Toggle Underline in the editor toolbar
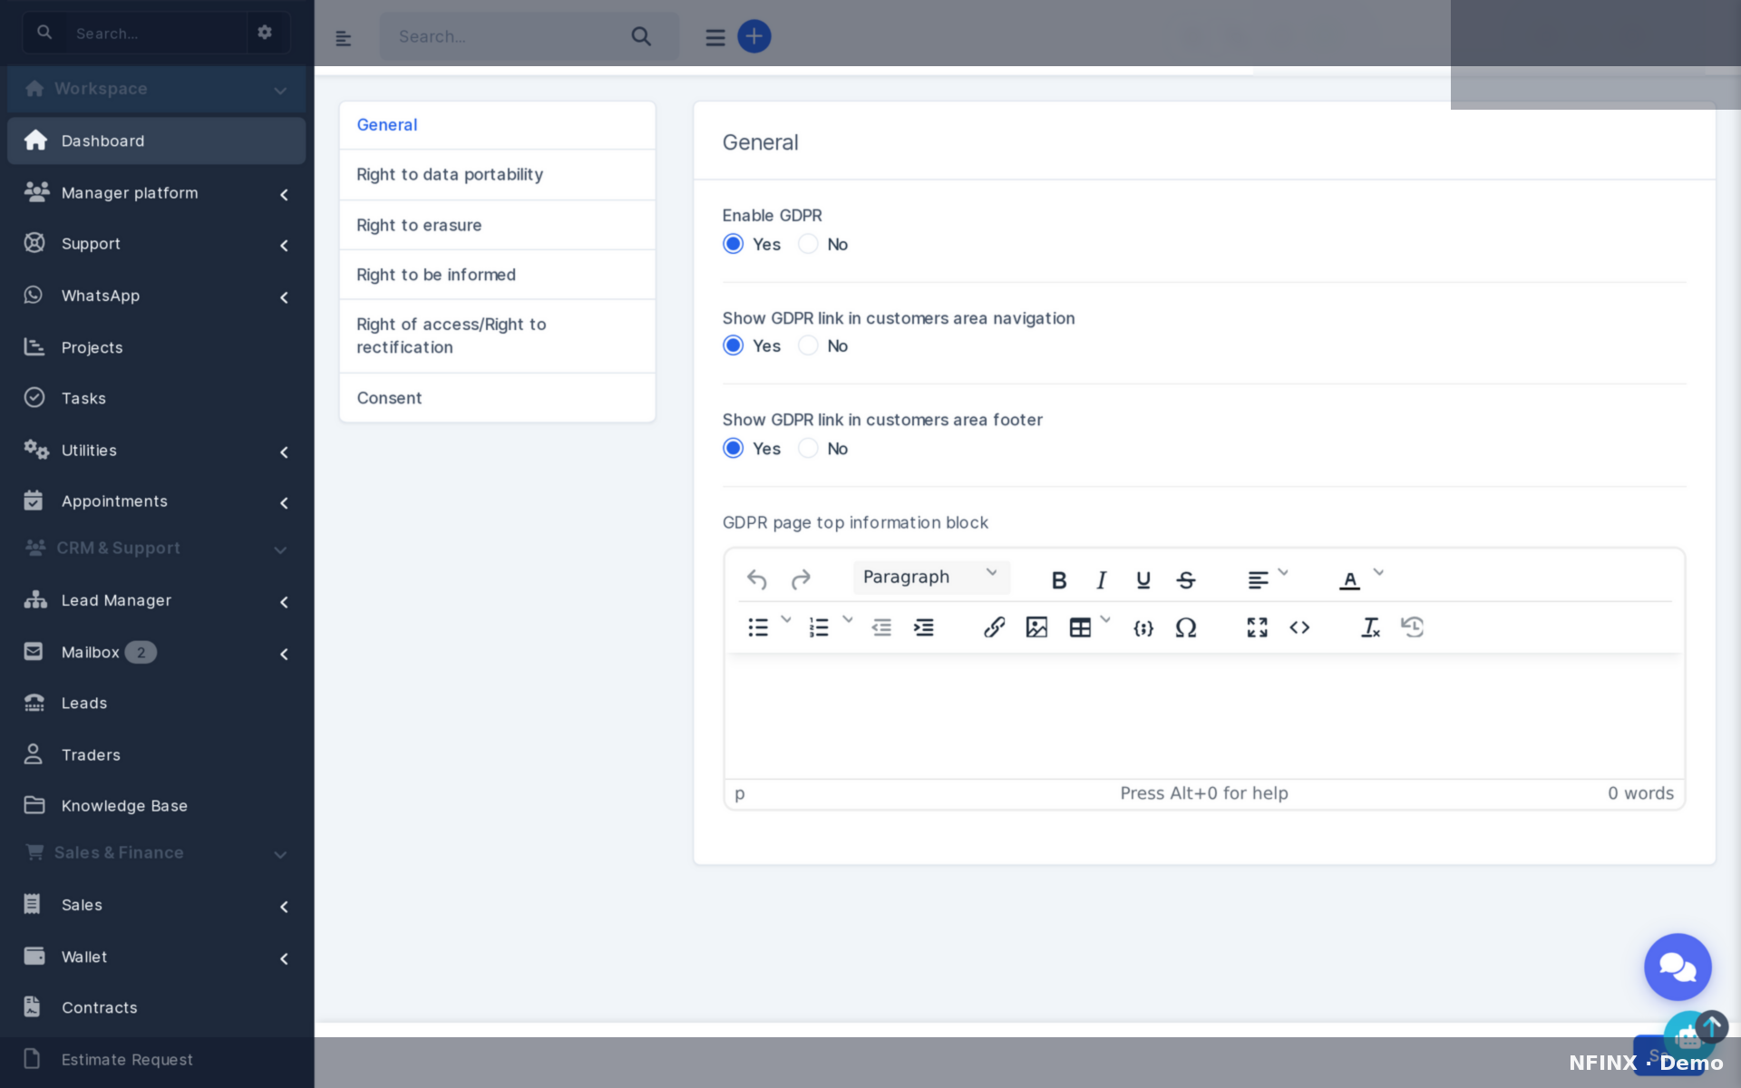 [x=1143, y=580]
